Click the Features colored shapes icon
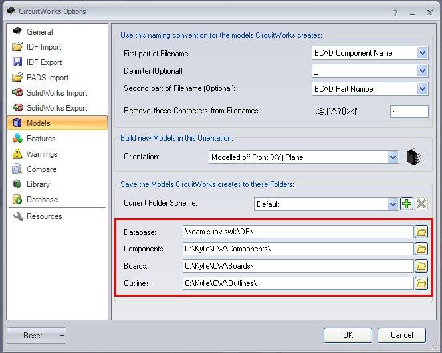The height and width of the screenshot is (353, 442). [17, 138]
